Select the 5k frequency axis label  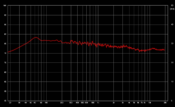coord(134,103)
